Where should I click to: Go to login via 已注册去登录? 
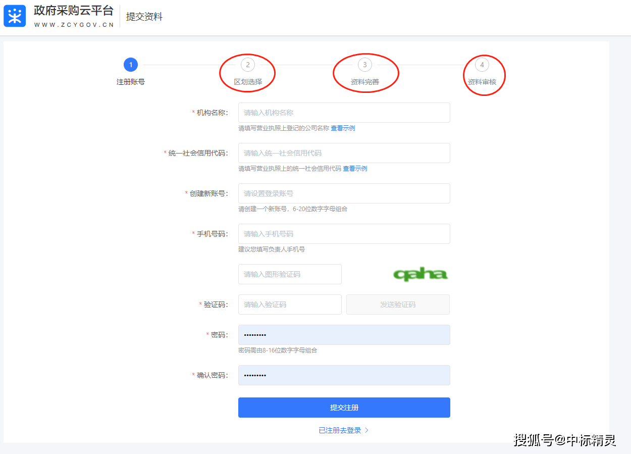(340, 430)
